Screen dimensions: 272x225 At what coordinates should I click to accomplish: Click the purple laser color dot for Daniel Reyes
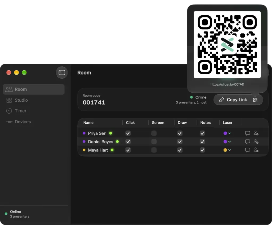pos(225,142)
